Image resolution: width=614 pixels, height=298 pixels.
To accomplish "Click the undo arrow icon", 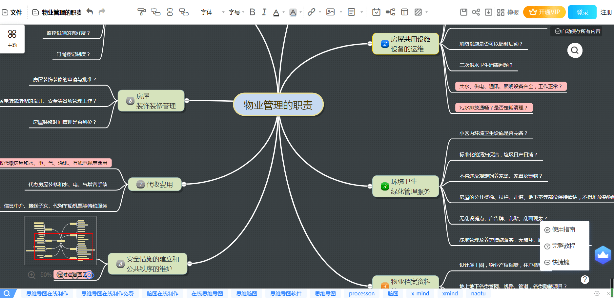I will [x=90, y=12].
